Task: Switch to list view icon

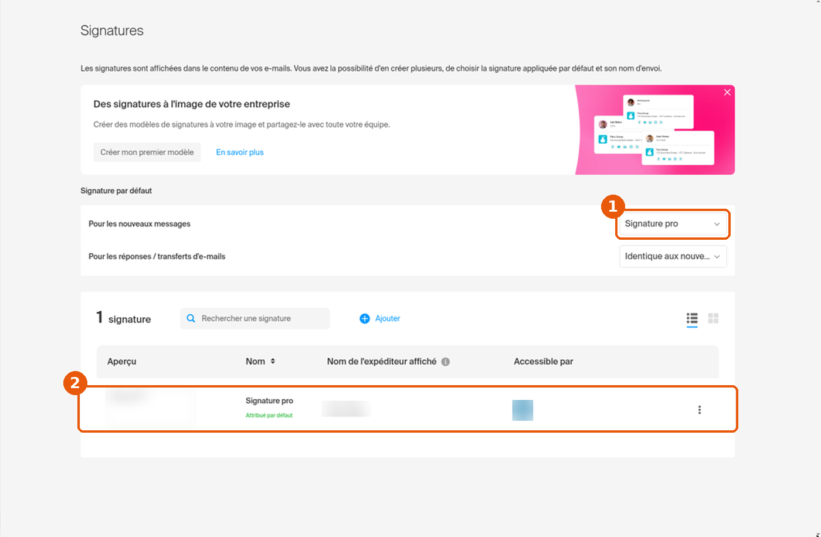Action: click(692, 318)
